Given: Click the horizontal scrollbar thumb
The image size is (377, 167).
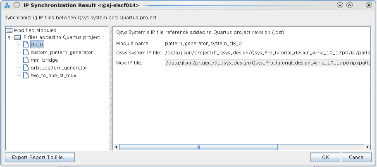Looking at the screenshot, I should pos(198,147).
